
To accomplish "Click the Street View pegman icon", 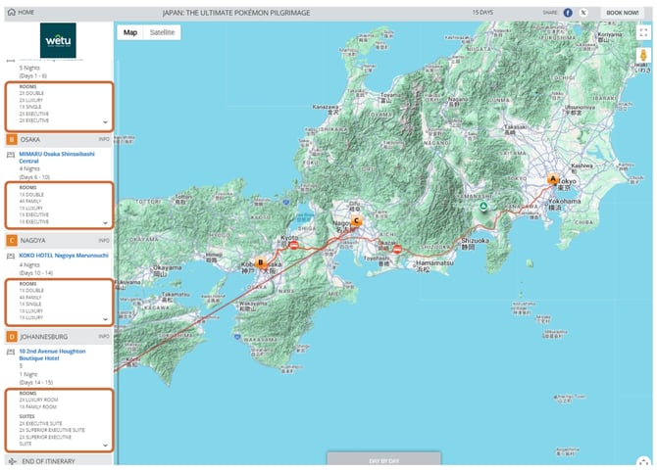I will (x=643, y=56).
